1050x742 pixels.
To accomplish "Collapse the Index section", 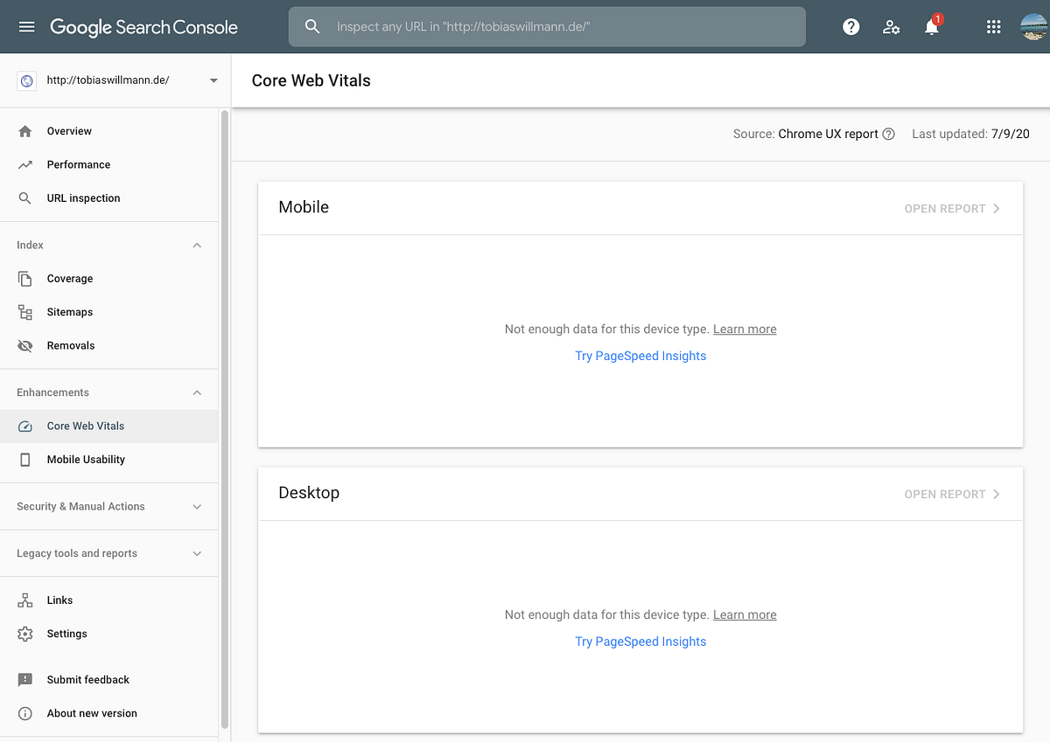I will (197, 246).
